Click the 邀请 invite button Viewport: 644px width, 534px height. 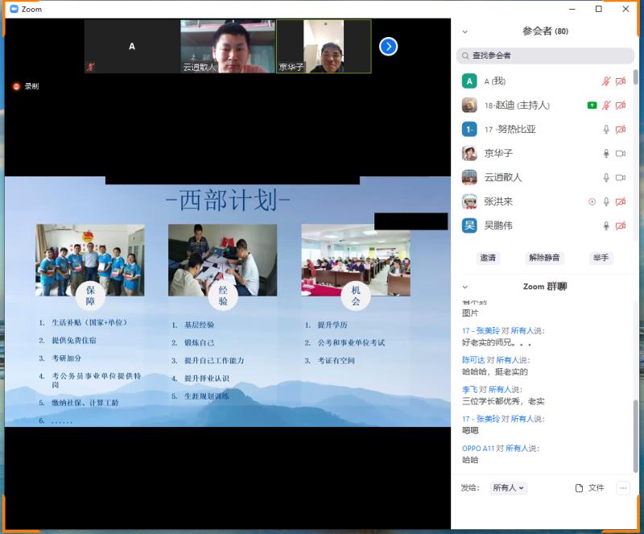pyautogui.click(x=488, y=259)
